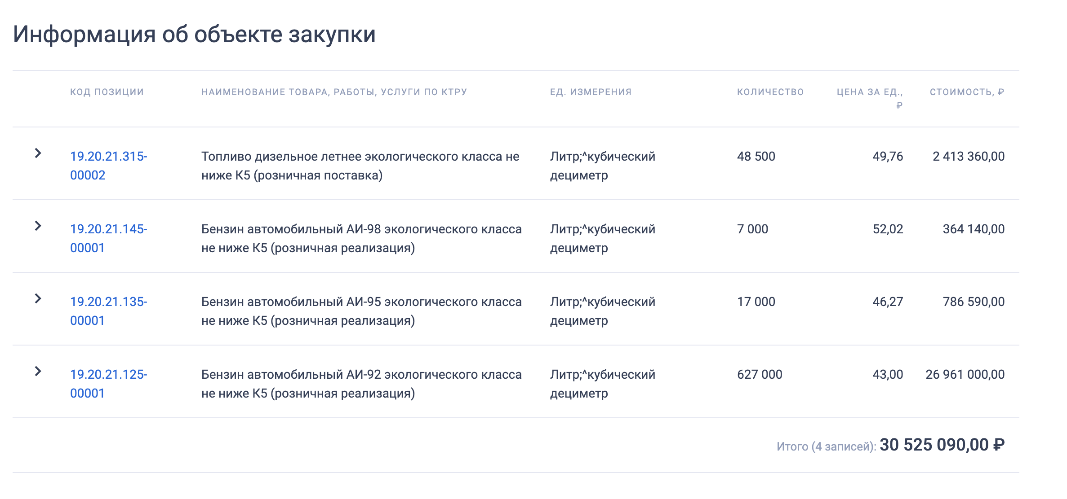Viewport: 1067px width, 499px height.
Task: Click the 'Цена за ед., ₽' column header
Action: click(870, 98)
